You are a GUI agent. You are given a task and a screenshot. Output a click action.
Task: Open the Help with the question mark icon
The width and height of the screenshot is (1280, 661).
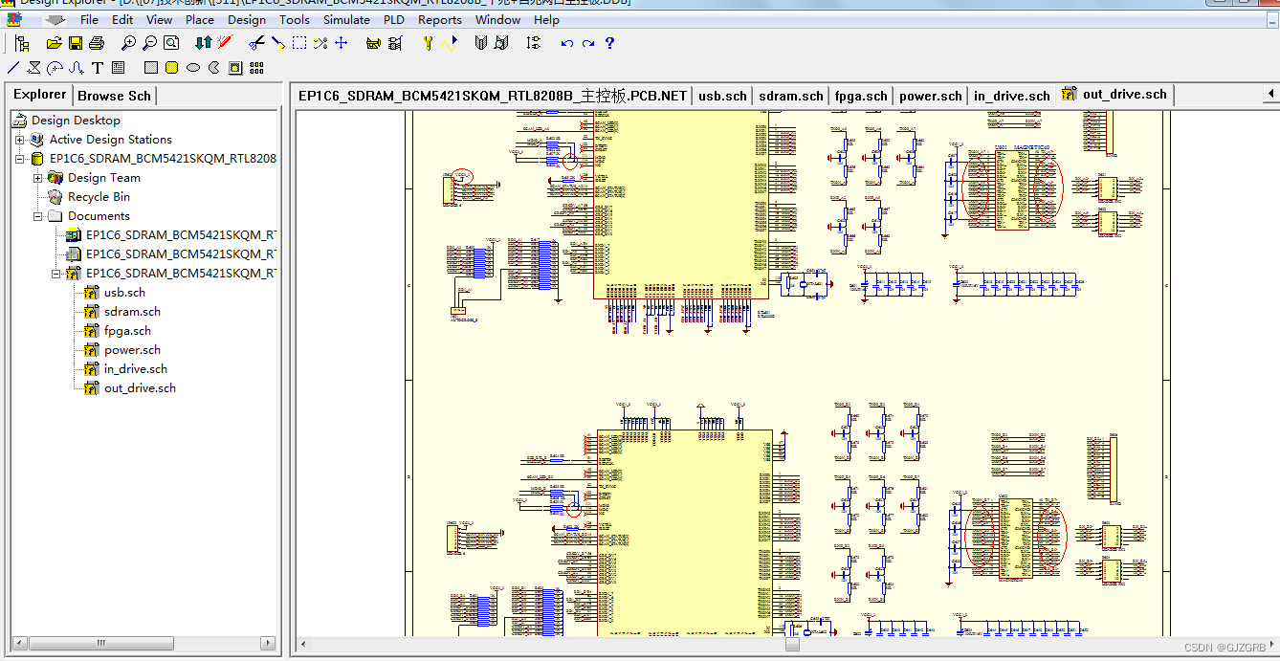click(609, 43)
